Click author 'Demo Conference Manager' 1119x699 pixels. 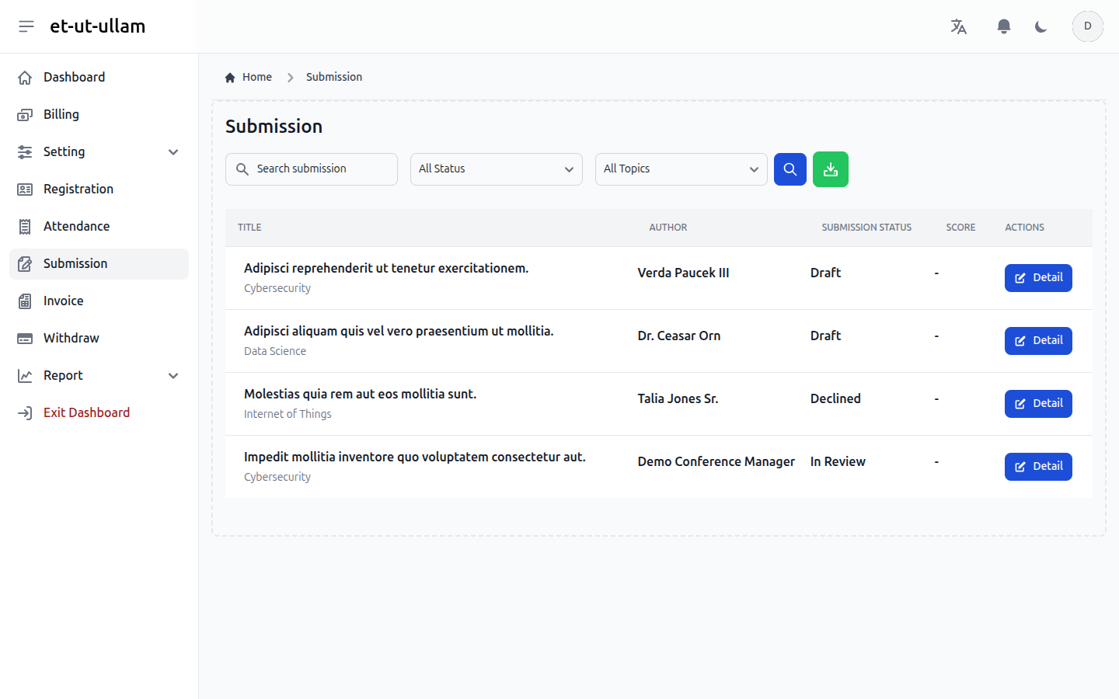(x=716, y=462)
